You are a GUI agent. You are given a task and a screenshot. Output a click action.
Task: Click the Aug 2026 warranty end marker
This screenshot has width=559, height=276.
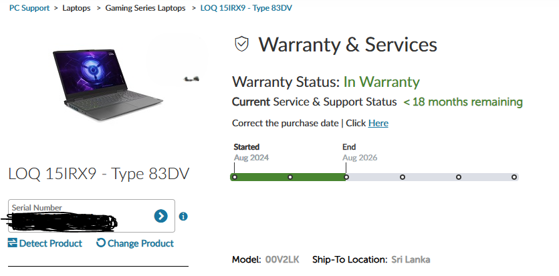tap(346, 177)
